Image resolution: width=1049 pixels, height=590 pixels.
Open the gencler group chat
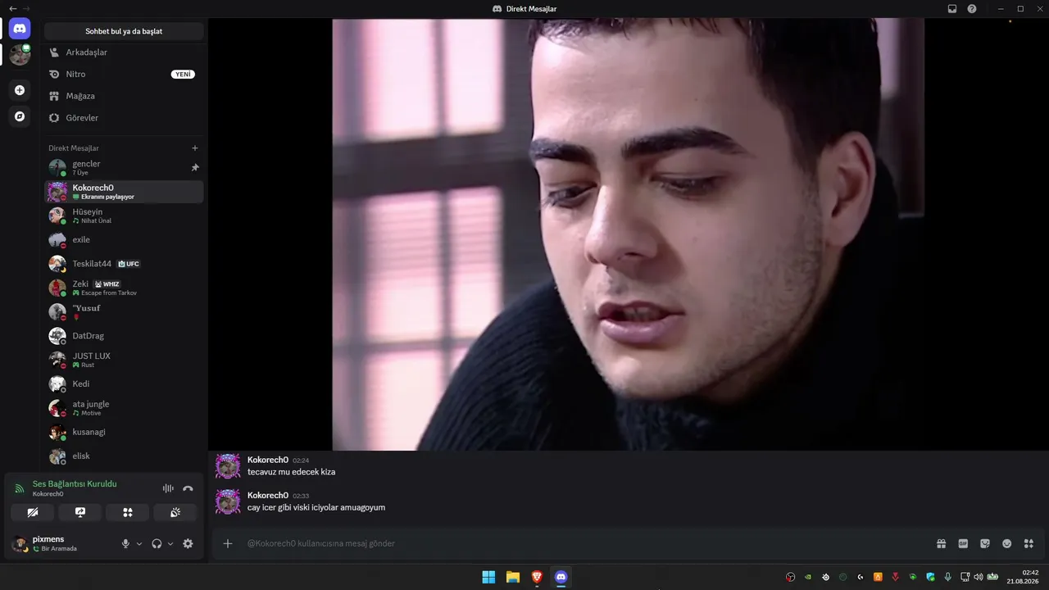click(124, 168)
